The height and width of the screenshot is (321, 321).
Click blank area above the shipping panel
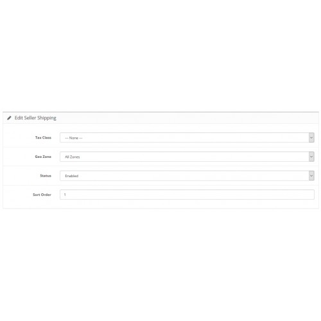(160, 56)
